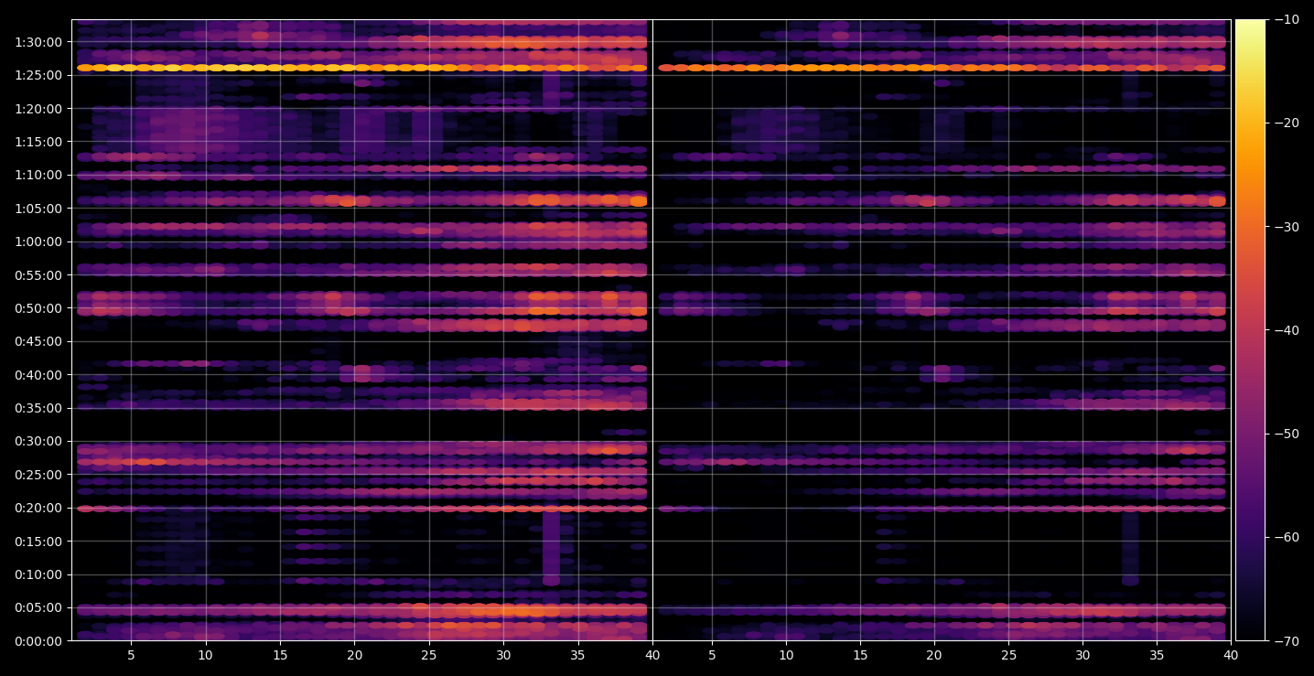Click the −50 colorbar label
1314x676 pixels.
(x=1286, y=434)
